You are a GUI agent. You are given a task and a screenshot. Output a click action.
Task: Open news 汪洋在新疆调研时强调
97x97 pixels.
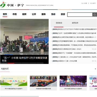point(75,41)
